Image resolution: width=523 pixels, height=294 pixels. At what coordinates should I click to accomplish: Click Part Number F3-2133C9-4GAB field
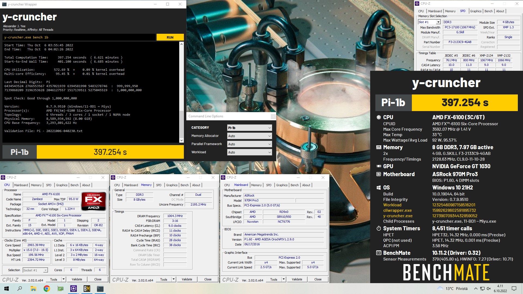pyautogui.click(x=460, y=42)
